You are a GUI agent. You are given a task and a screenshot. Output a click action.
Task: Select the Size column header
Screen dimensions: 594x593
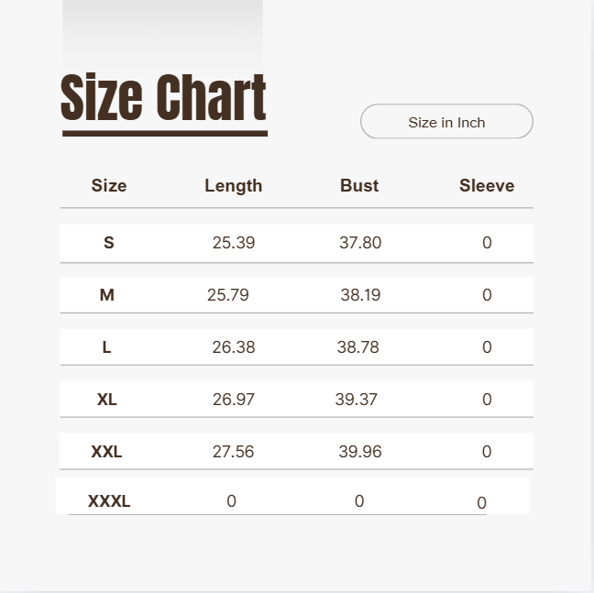point(109,186)
